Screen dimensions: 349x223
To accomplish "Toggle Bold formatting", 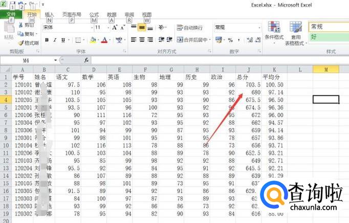I will pyautogui.click(x=47, y=40).
